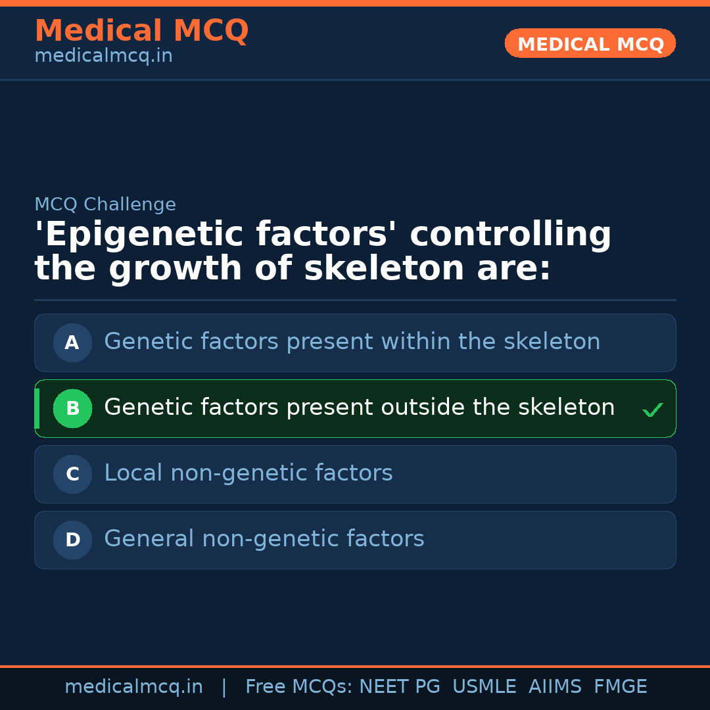
Task: Click 'FMGE' in the footer
Action: coord(620,687)
